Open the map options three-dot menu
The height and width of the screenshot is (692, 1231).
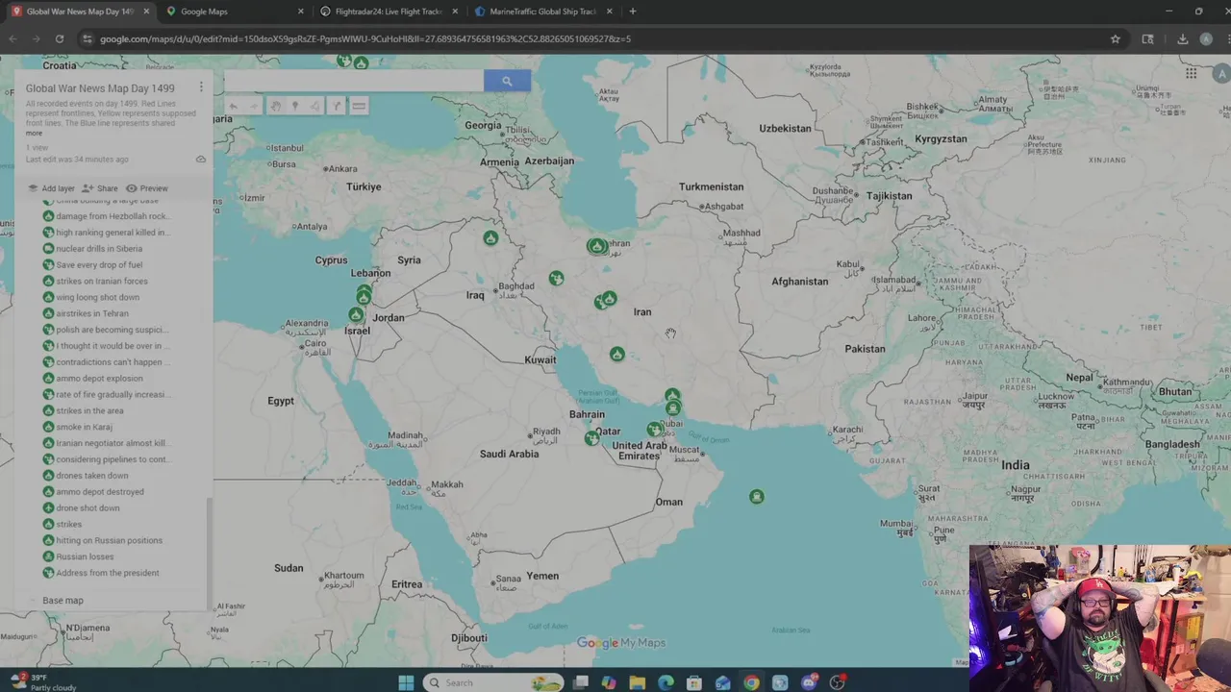pyautogui.click(x=201, y=87)
